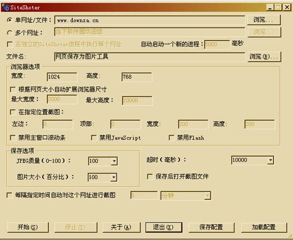
Task: Click the 开始(S) button
Action: click(28, 227)
